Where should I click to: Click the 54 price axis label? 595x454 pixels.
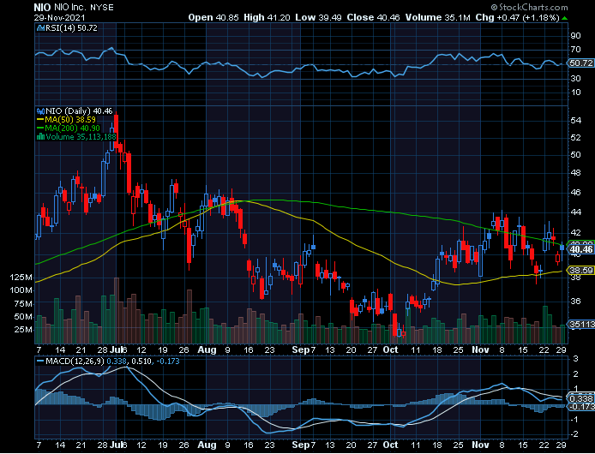(575, 121)
